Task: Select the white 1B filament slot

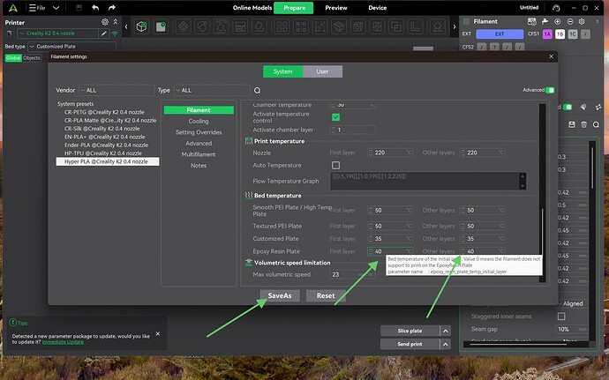Action: [x=560, y=34]
